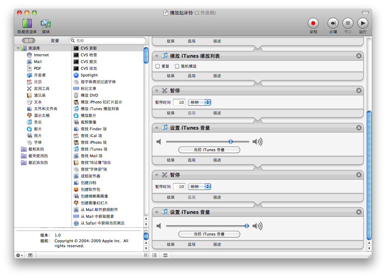Collapse the first 设置 iTunes 音量 action
The width and height of the screenshot is (386, 278).
(x=157, y=128)
